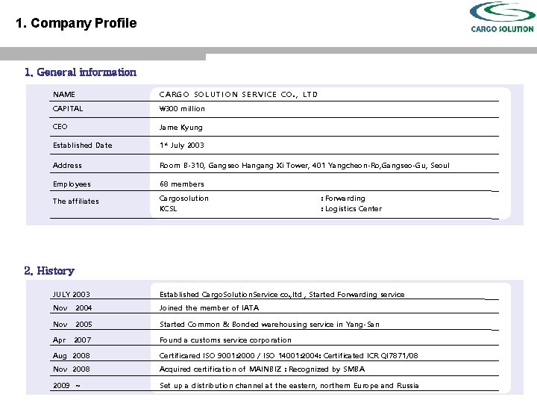Click 'Set up a distribution channel' entry
537x403 pixels.
click(x=289, y=386)
